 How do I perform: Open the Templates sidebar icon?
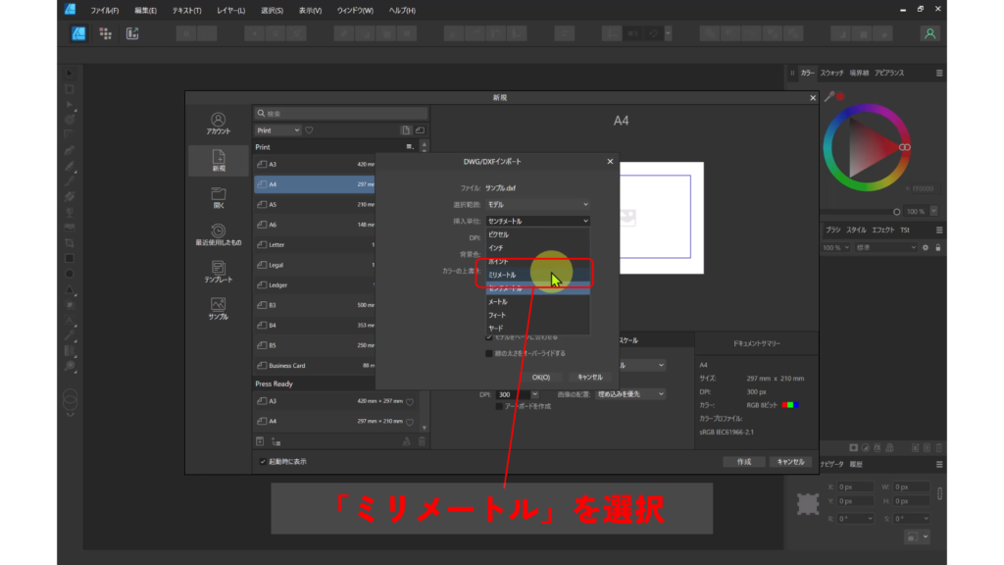[x=219, y=272]
